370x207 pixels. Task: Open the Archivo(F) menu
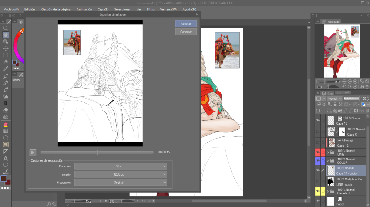11,9
